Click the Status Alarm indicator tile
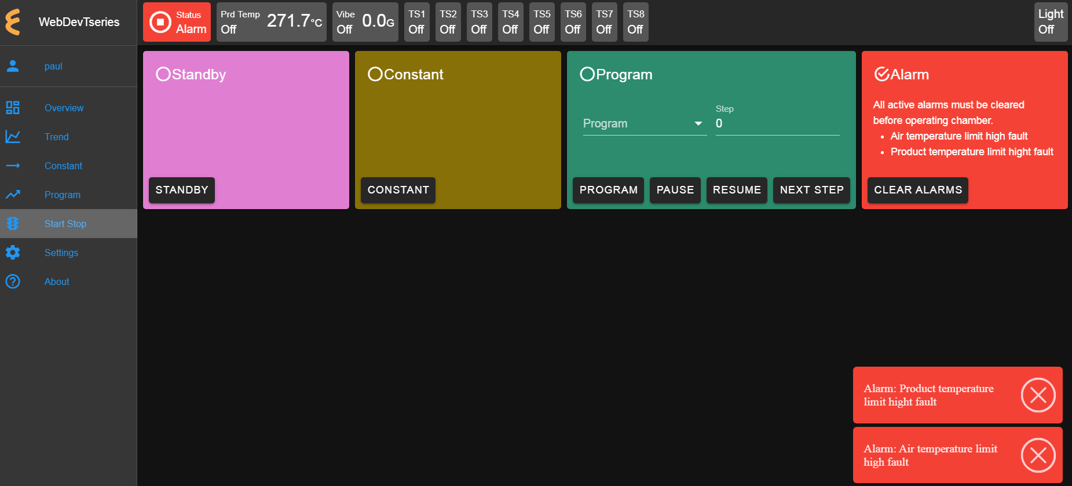 click(x=177, y=22)
